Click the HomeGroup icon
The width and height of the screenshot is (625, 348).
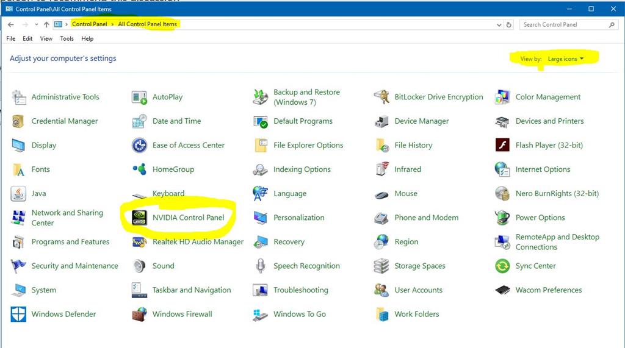click(x=140, y=169)
